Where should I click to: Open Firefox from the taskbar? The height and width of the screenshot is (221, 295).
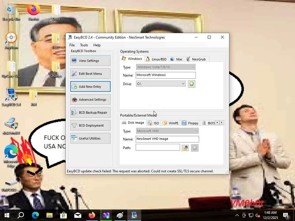(x=92, y=215)
